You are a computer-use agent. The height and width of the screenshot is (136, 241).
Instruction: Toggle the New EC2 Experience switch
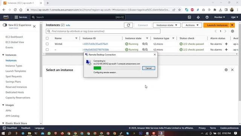[5, 25]
